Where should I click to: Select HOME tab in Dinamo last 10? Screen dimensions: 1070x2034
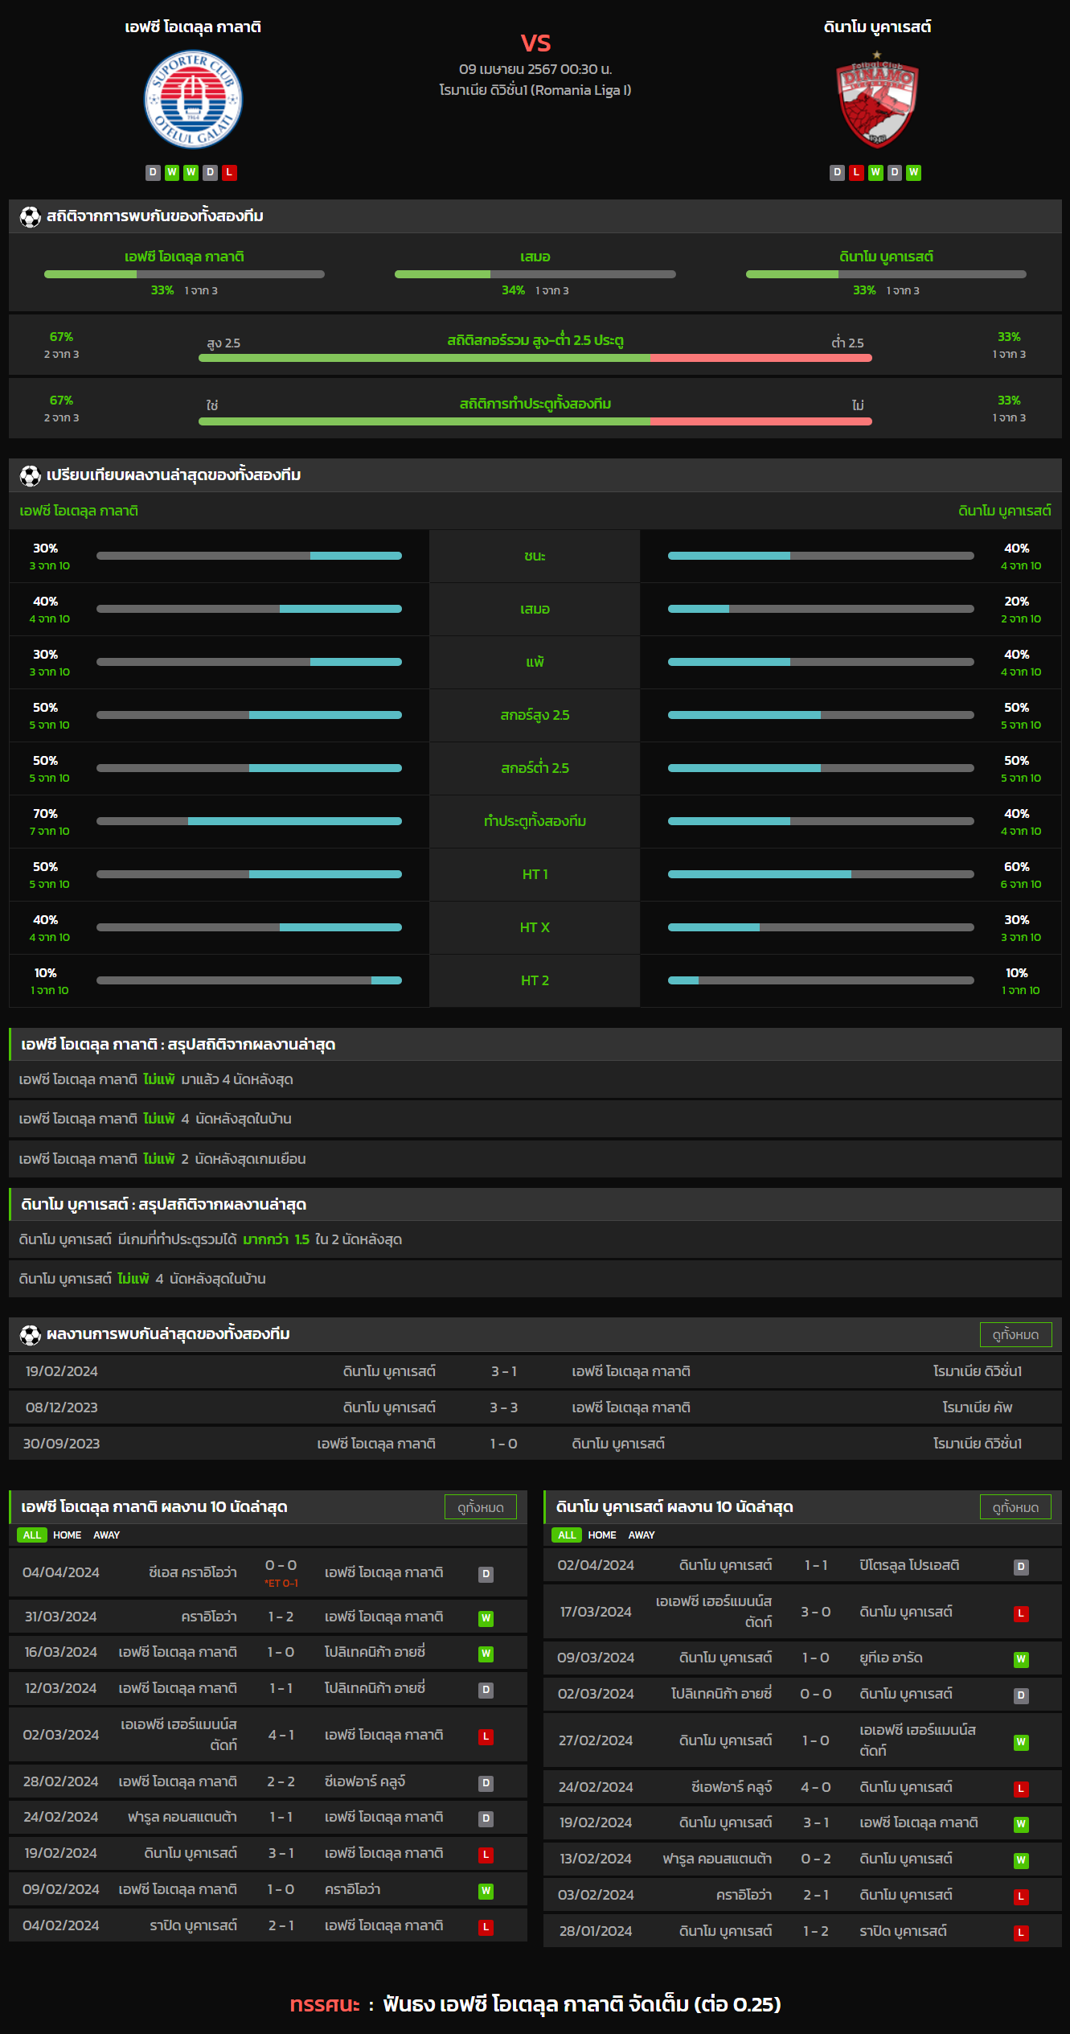[602, 1535]
